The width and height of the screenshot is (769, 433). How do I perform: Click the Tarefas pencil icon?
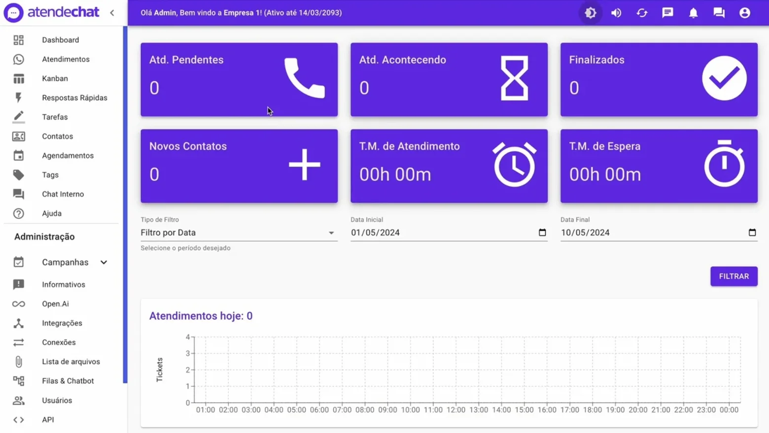19,117
